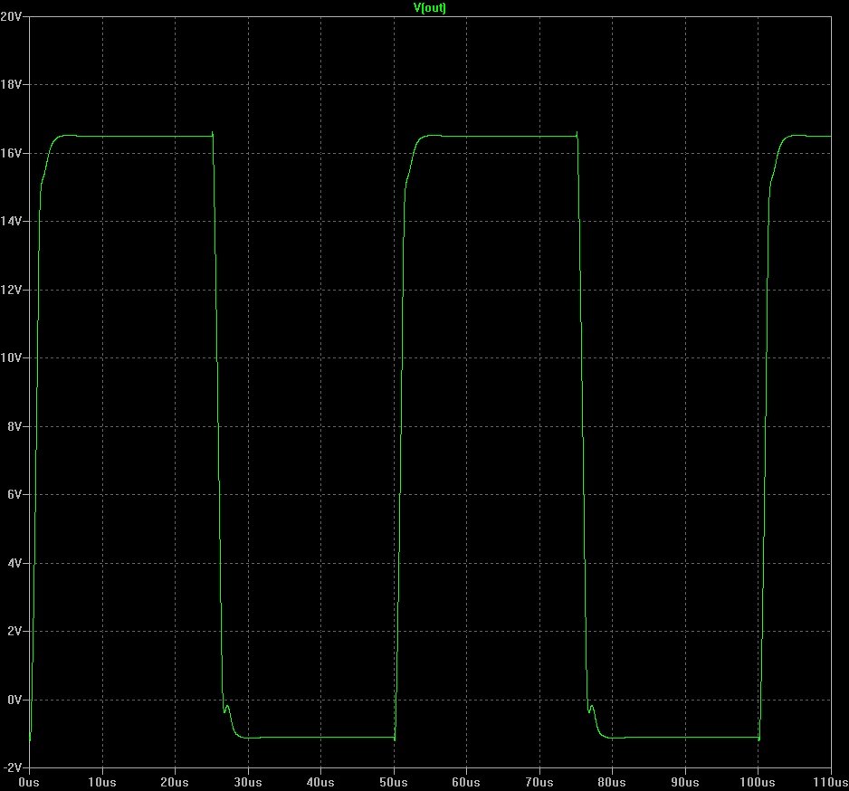
Task: Click the 20us time axis label
Action: click(175, 782)
